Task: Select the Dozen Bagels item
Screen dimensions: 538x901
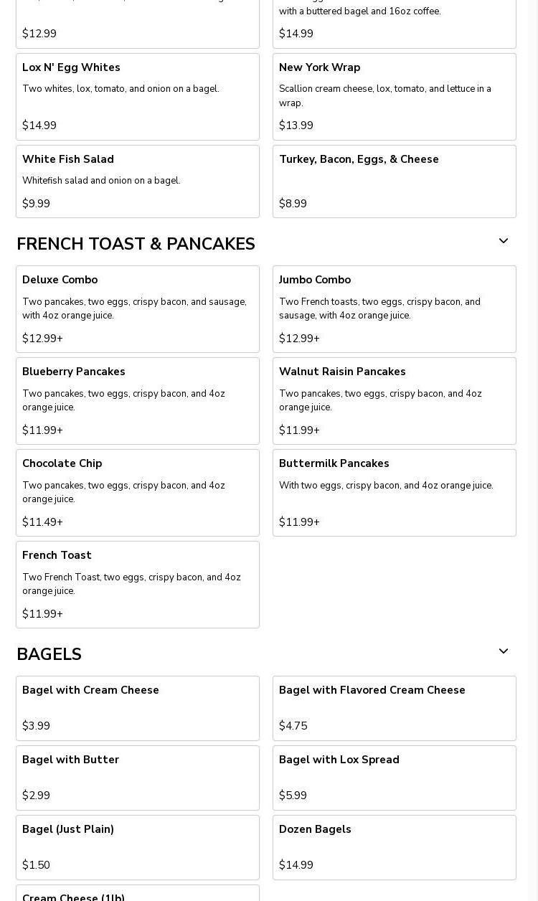Action: point(395,847)
